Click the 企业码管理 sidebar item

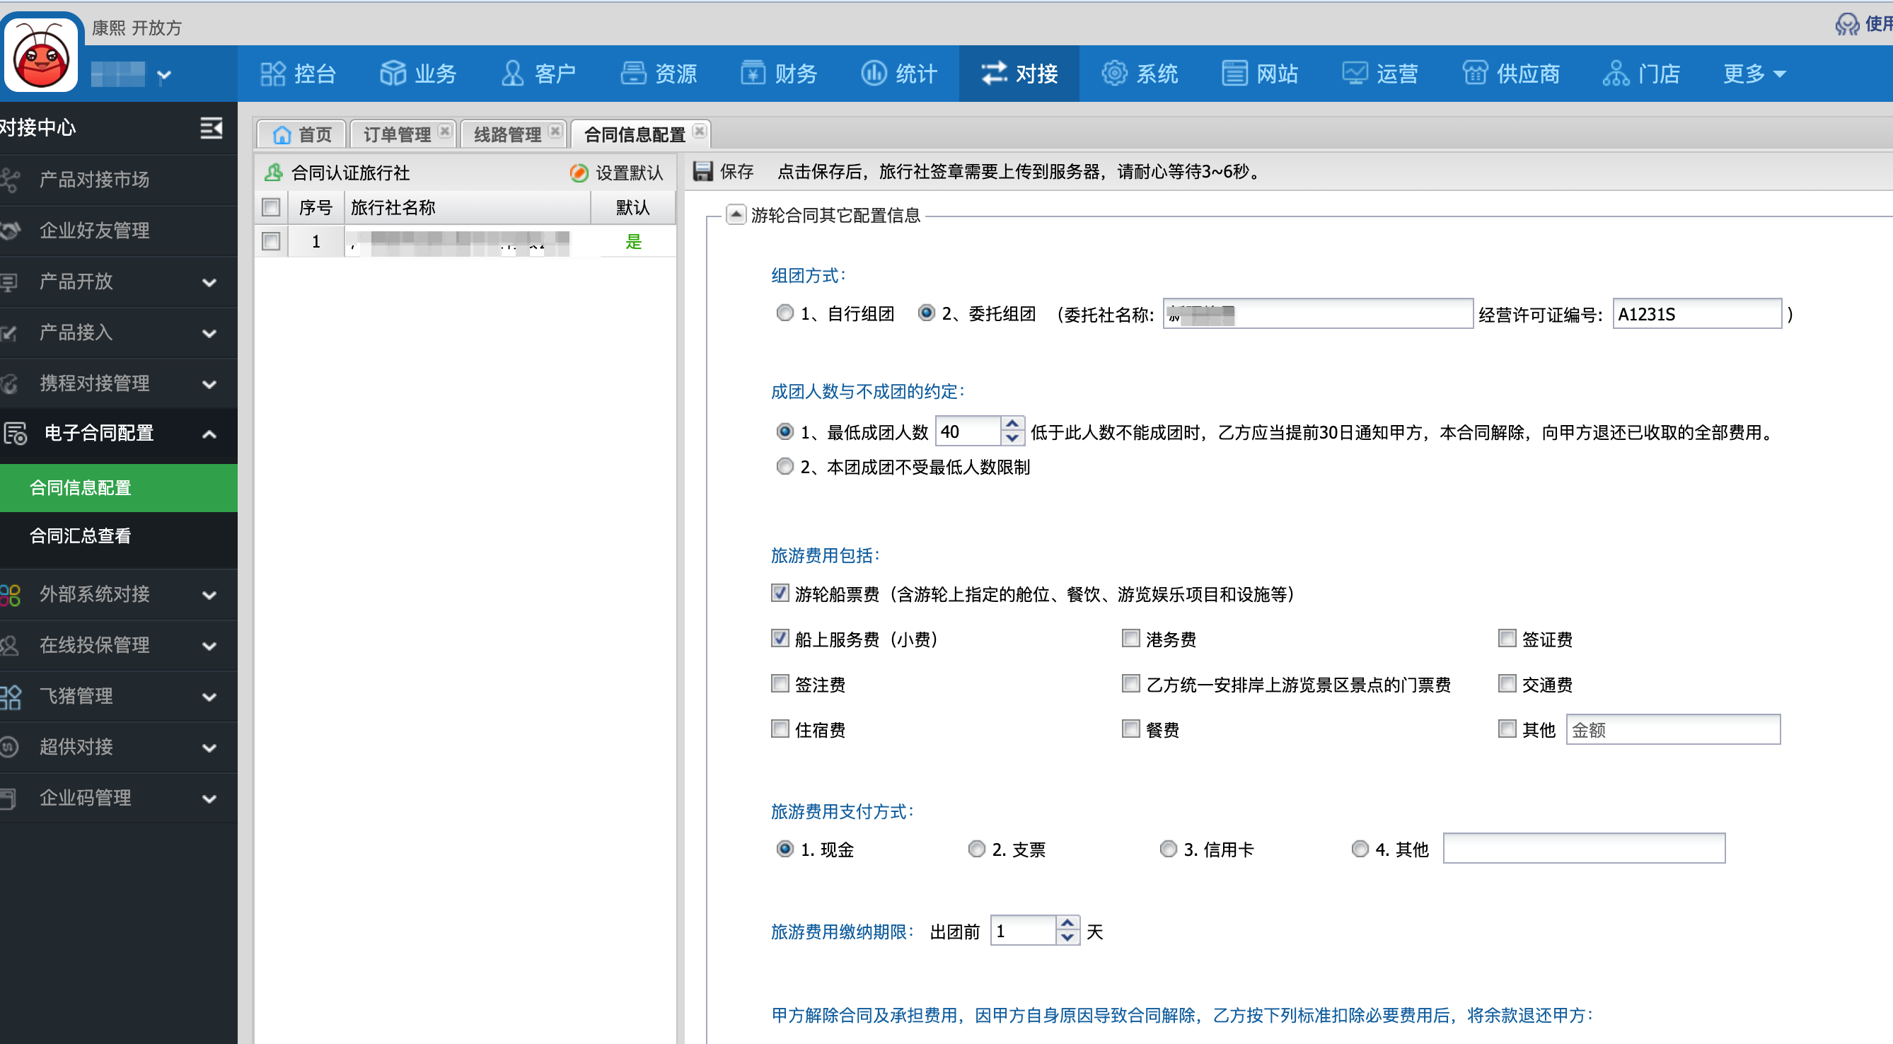118,798
